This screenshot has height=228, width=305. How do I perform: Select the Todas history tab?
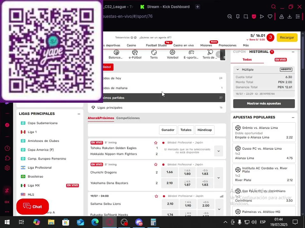pos(247,60)
